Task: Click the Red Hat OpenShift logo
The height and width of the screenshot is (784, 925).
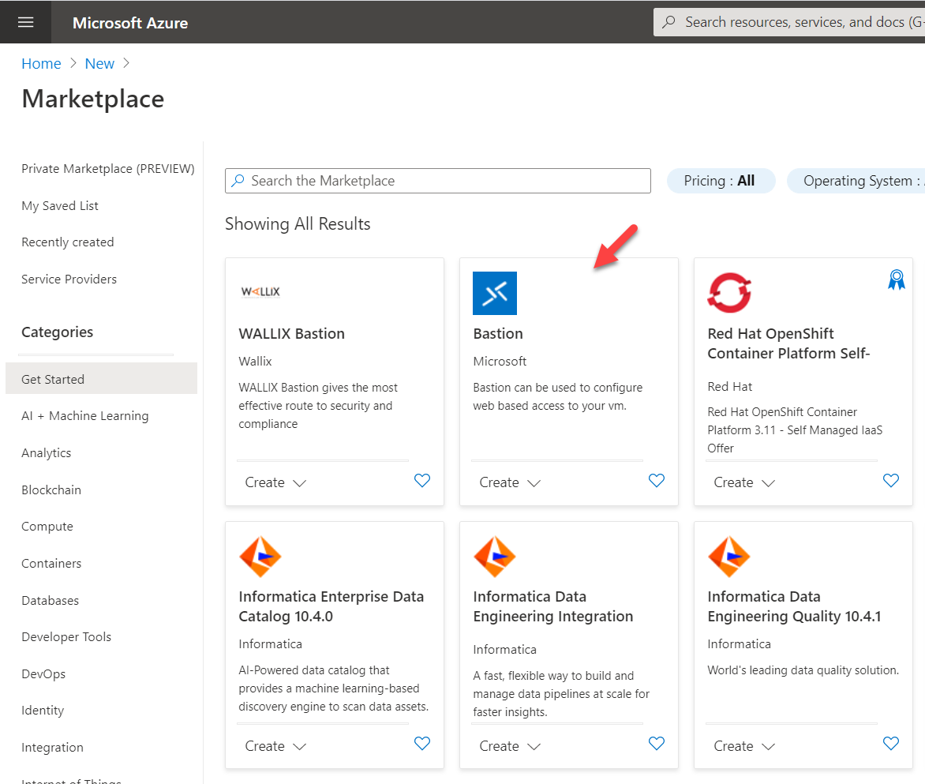Action: click(x=729, y=293)
